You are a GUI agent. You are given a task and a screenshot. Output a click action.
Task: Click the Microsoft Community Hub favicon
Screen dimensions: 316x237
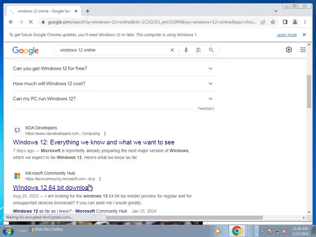(x=17, y=176)
